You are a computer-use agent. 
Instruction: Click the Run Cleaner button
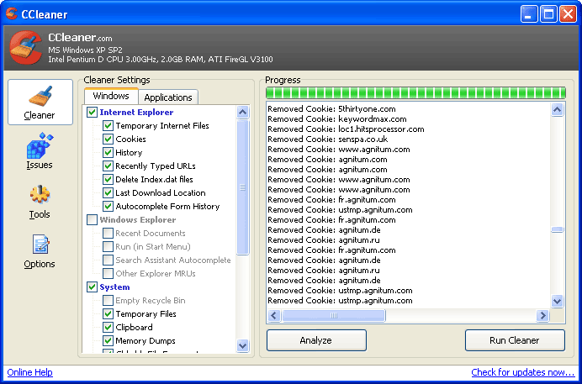pyautogui.click(x=515, y=340)
